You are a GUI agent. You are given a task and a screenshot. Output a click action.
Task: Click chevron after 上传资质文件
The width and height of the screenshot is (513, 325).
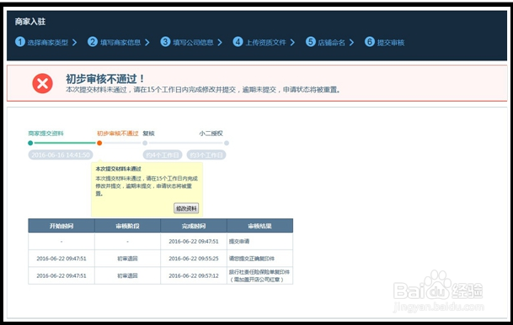point(292,43)
